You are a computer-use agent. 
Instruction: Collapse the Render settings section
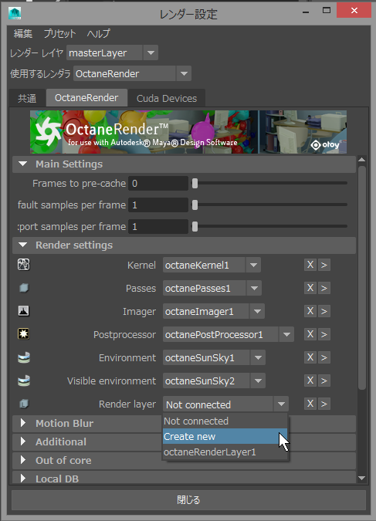click(22, 245)
